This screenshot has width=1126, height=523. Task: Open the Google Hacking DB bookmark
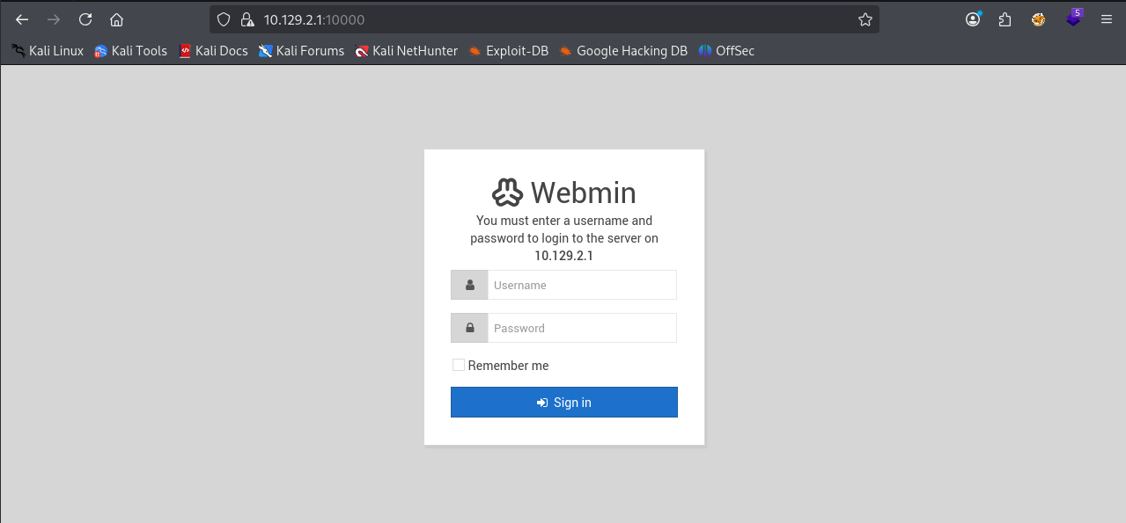pyautogui.click(x=623, y=51)
